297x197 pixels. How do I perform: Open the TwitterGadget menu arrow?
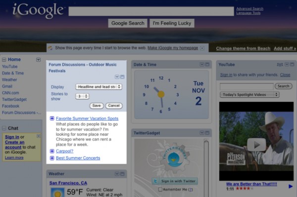(x=202, y=133)
